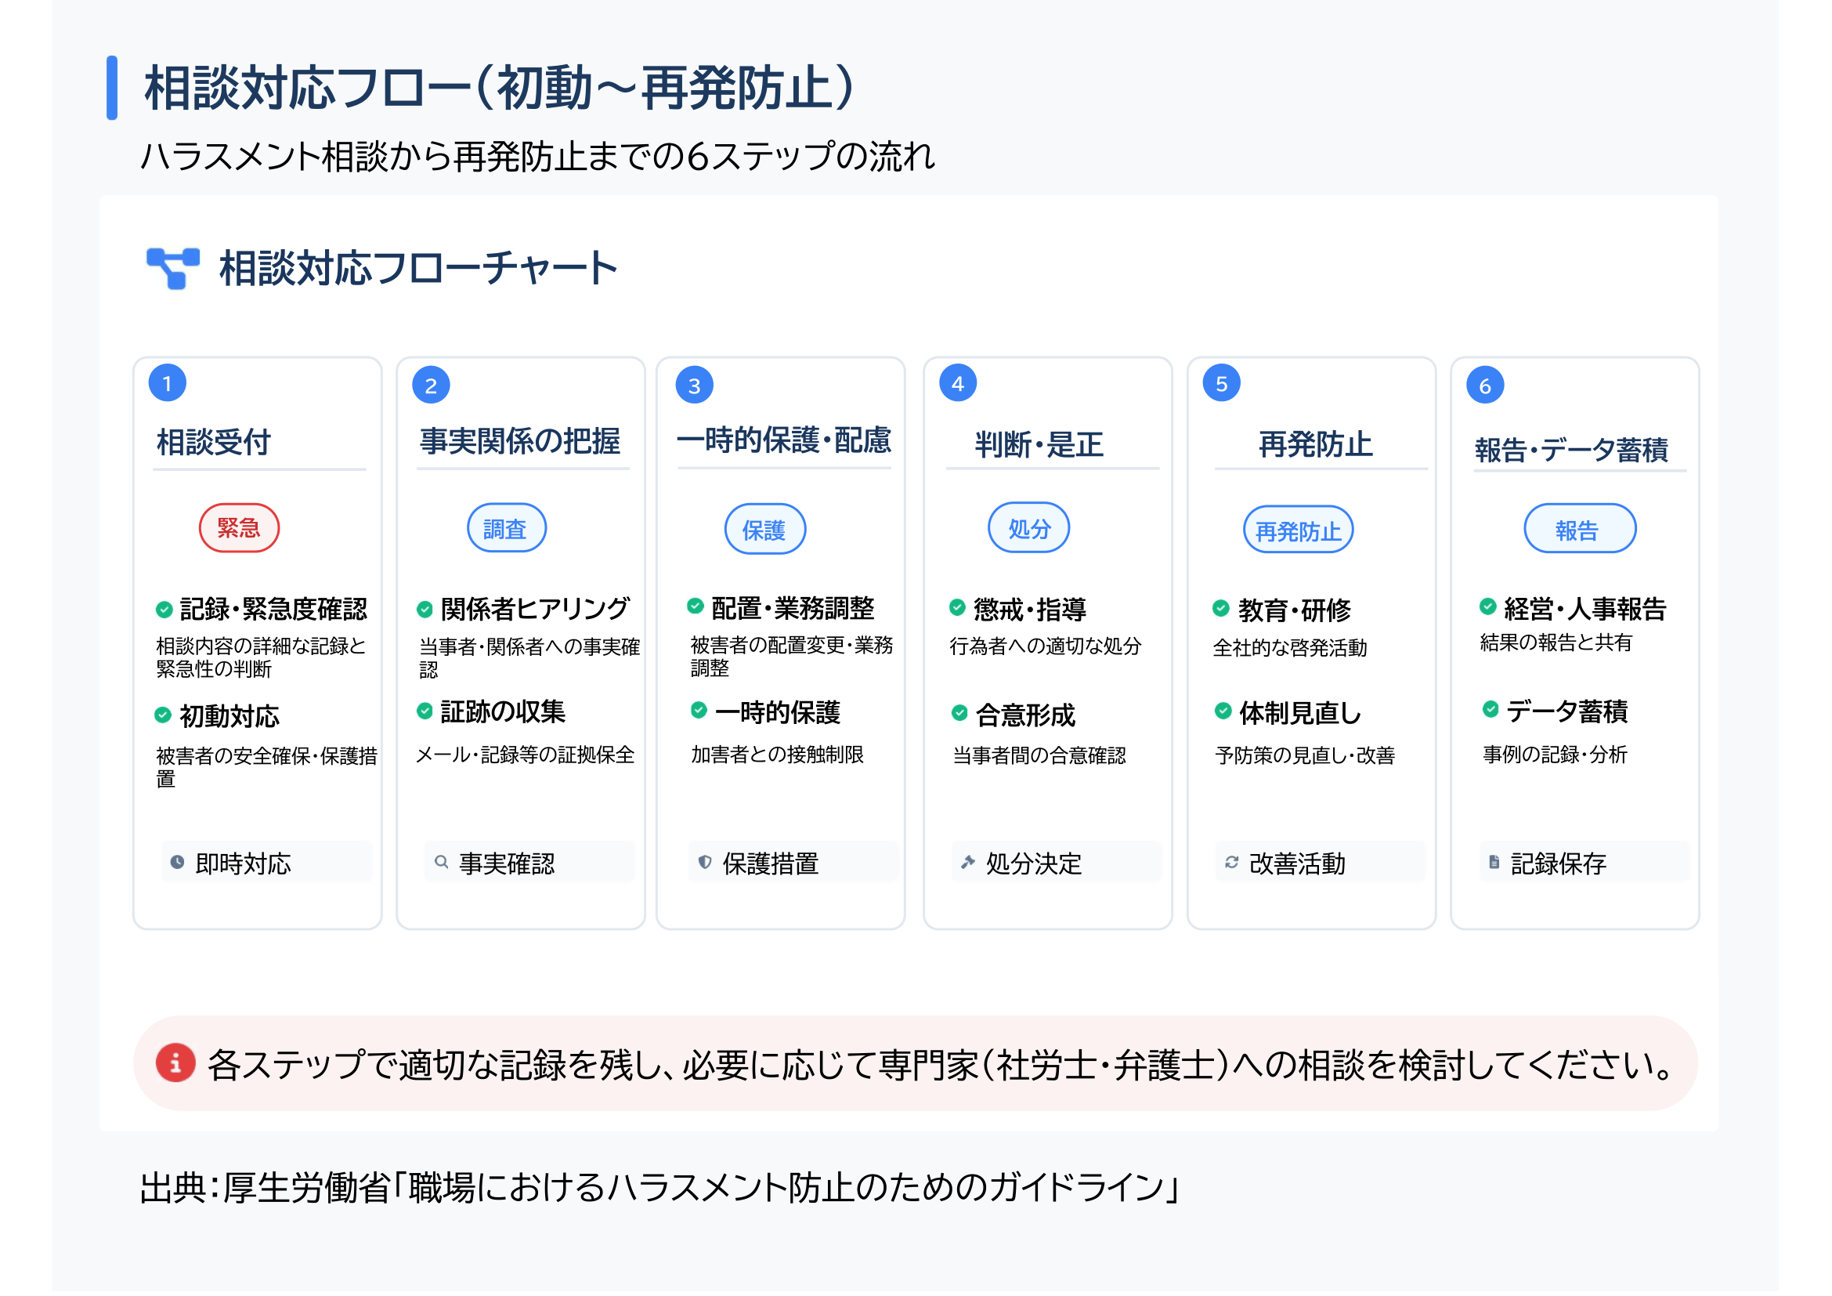Click the gavel icon next to 処分決定

[969, 863]
